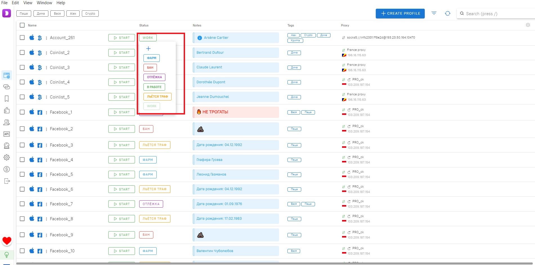This screenshot has width=535, height=265.
Task: Click the Create Profile button
Action: [x=400, y=14]
